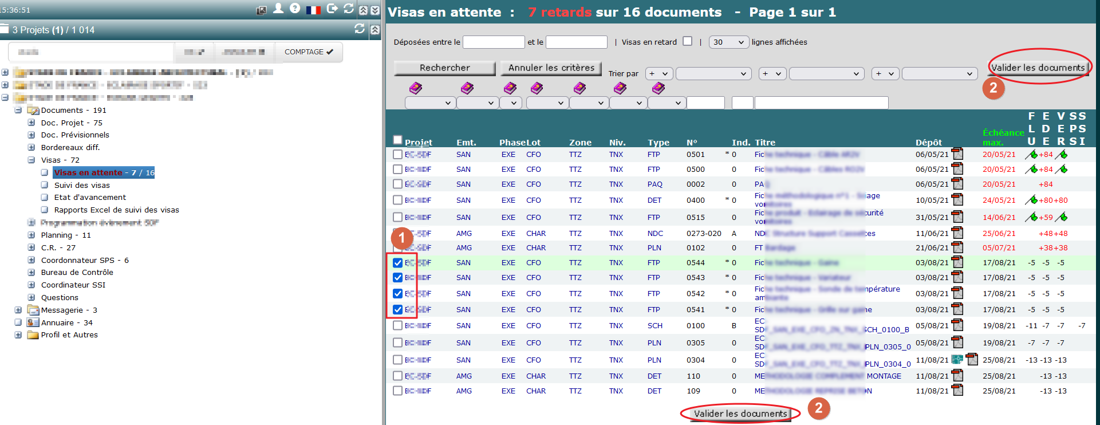Viewport: 1100px width, 425px height.
Task: Click 'Valider les documents' beside the sort dropdowns
Action: pyautogui.click(x=1038, y=68)
